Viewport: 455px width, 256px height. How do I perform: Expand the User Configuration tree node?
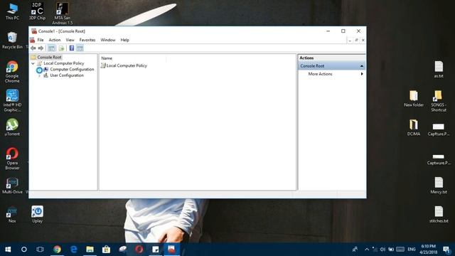(x=39, y=75)
